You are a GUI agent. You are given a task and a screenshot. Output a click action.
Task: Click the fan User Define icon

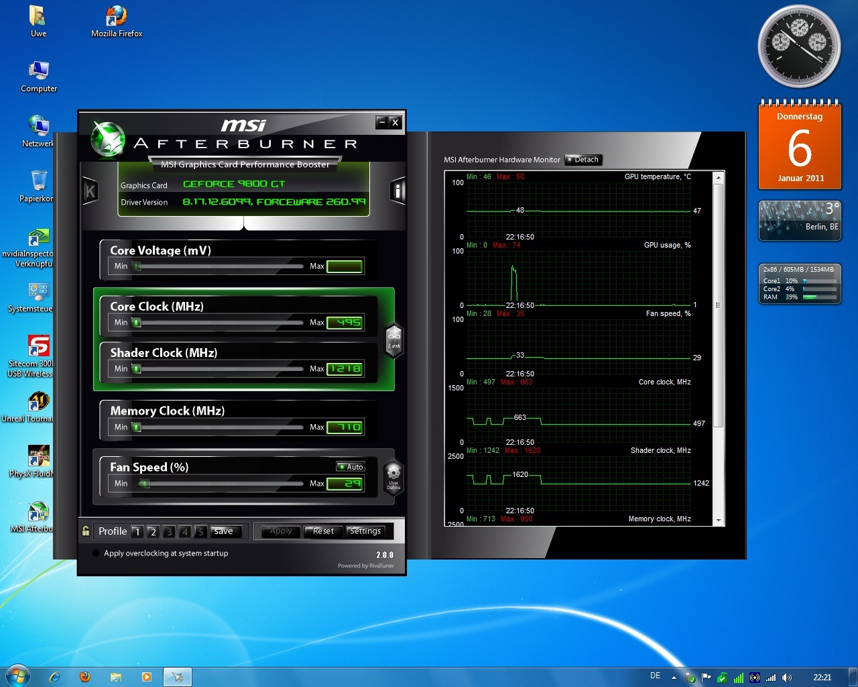[393, 476]
